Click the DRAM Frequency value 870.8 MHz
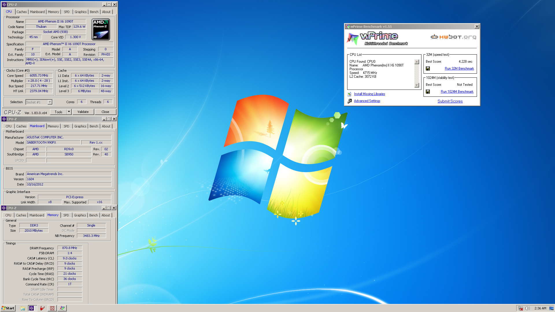 click(70, 248)
